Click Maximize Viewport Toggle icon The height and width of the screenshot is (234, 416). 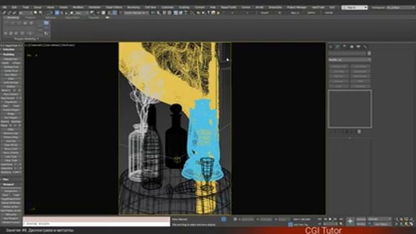click(x=411, y=224)
